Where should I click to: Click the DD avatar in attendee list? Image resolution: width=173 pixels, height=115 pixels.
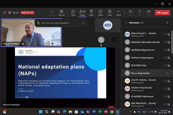[x=127, y=88]
